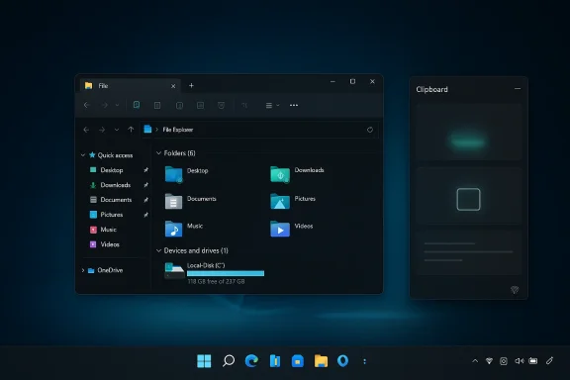Click the "118 GB free of 237 GB" text
The width and height of the screenshot is (570, 380).
click(216, 281)
